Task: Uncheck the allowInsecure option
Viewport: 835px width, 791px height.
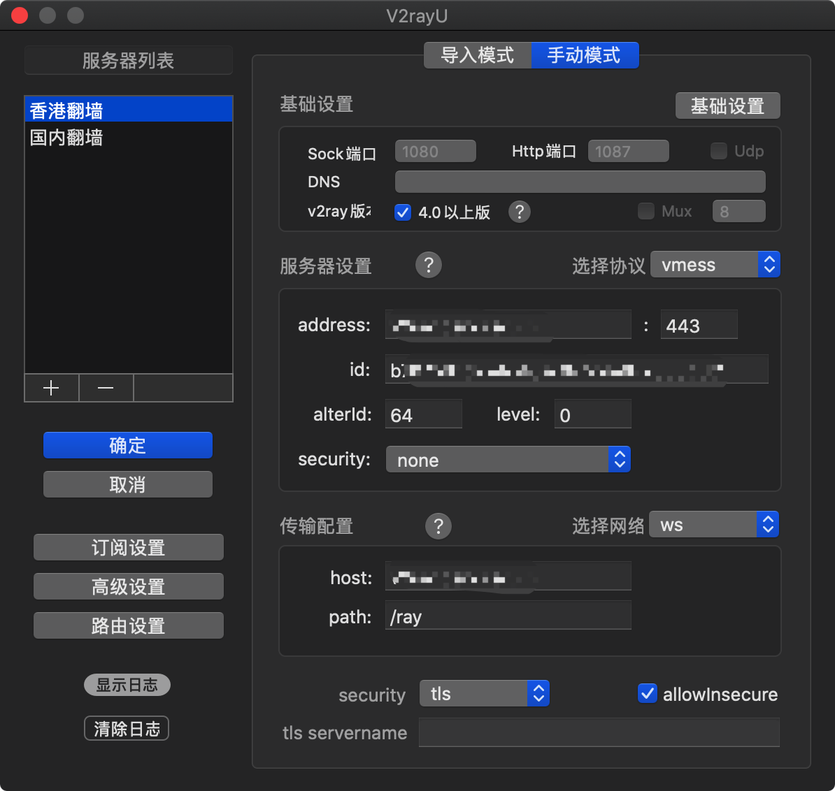Action: (x=647, y=693)
